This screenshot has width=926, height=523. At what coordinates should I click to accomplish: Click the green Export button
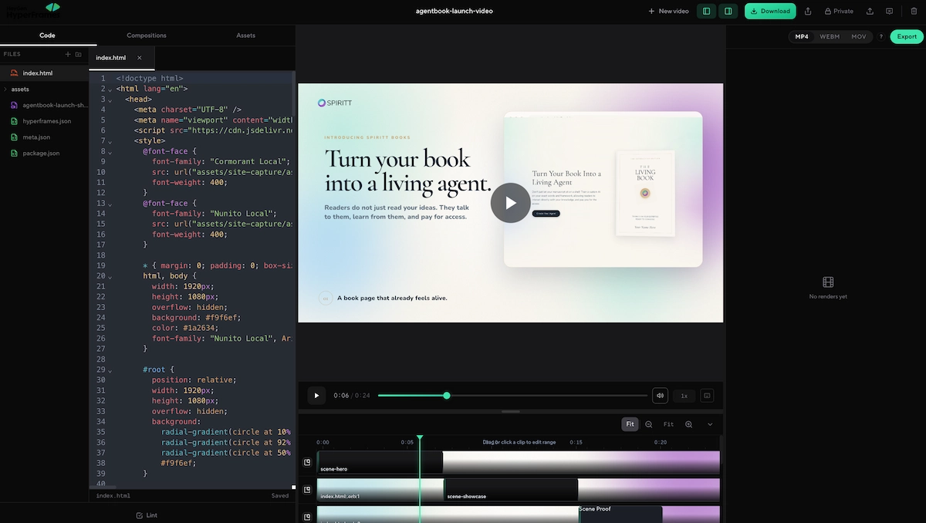907,36
